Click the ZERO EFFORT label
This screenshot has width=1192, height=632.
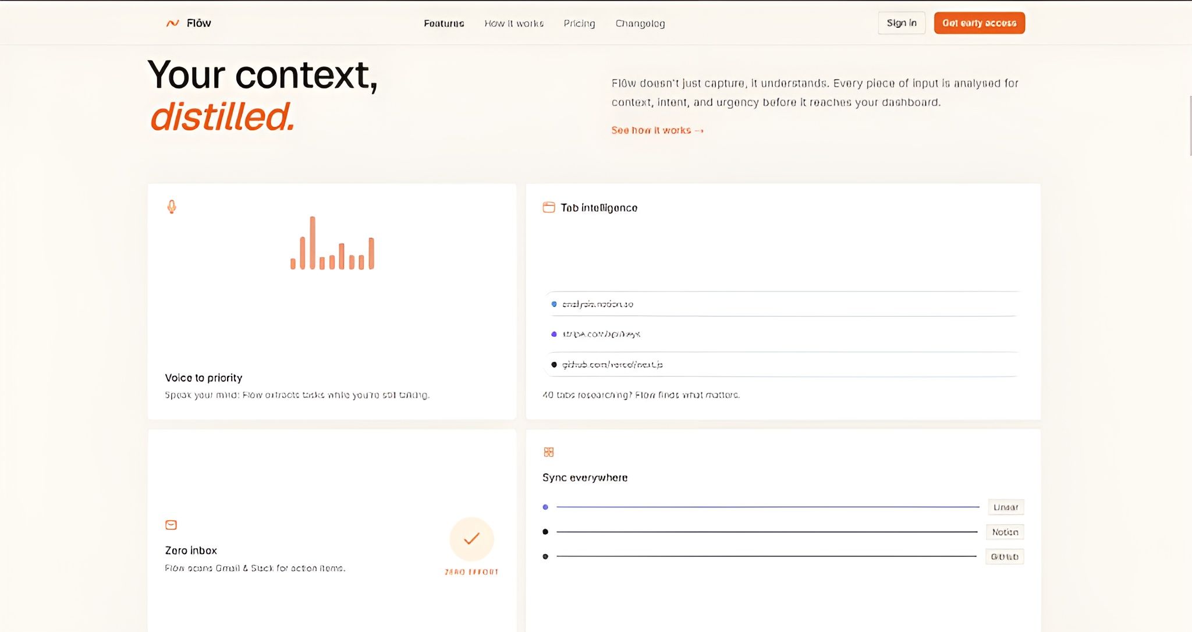pos(472,572)
